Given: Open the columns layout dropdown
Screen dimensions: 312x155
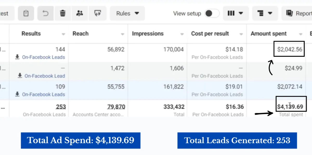Looking at the screenshot, I should tap(236, 13).
